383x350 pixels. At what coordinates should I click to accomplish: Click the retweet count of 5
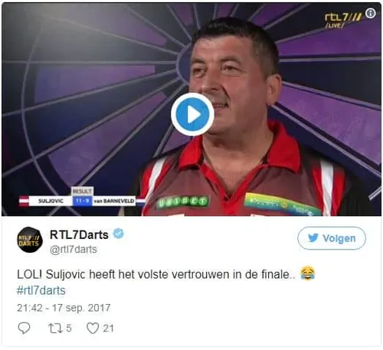point(69,329)
